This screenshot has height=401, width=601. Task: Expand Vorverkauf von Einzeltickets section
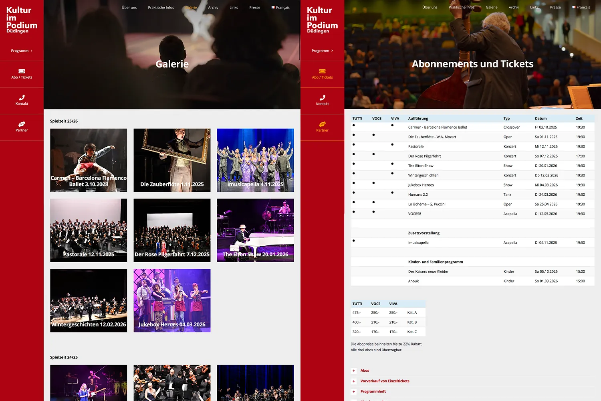pyautogui.click(x=354, y=381)
